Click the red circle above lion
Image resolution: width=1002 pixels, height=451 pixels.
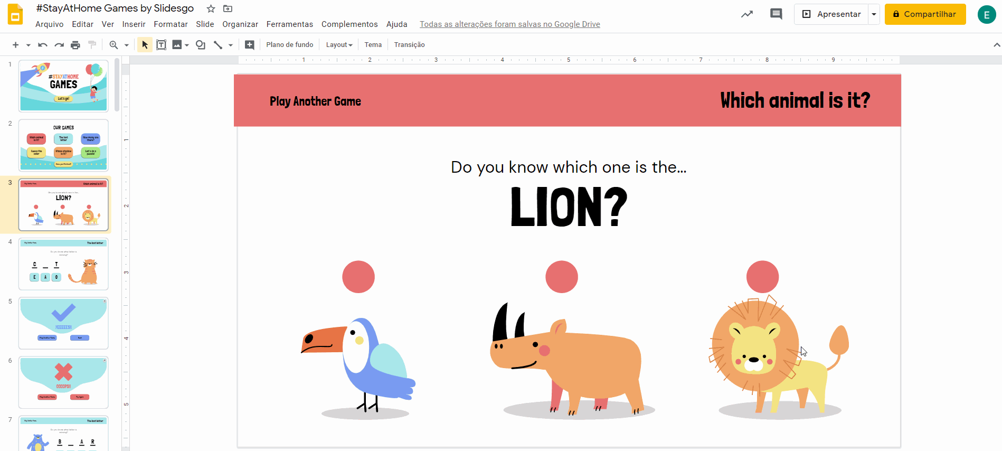click(762, 277)
